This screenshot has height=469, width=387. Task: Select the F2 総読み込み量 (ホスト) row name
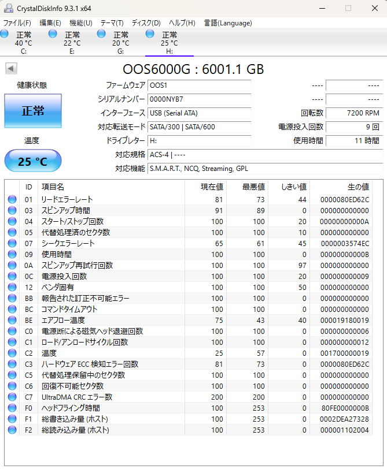click(75, 430)
